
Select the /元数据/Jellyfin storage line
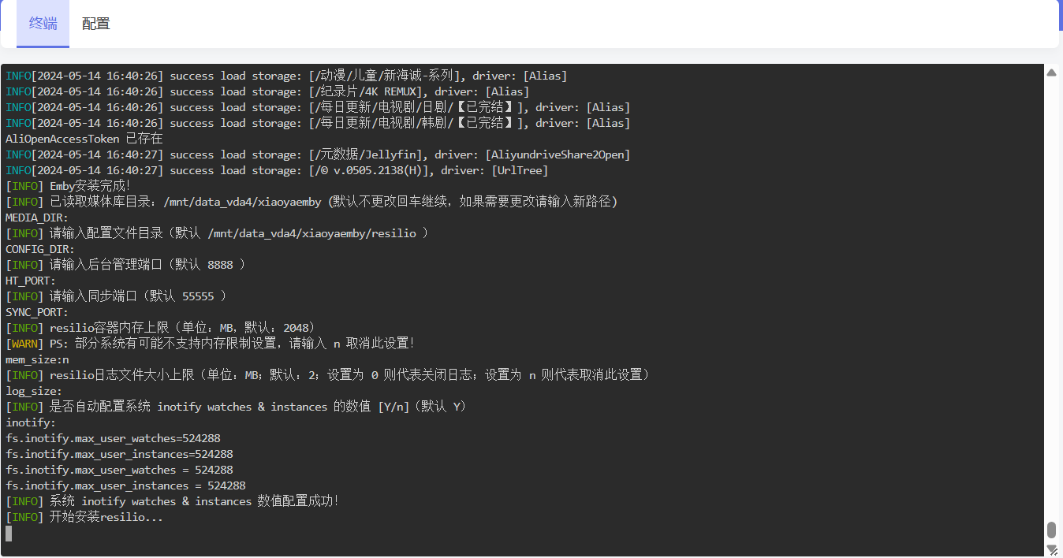[x=318, y=155]
